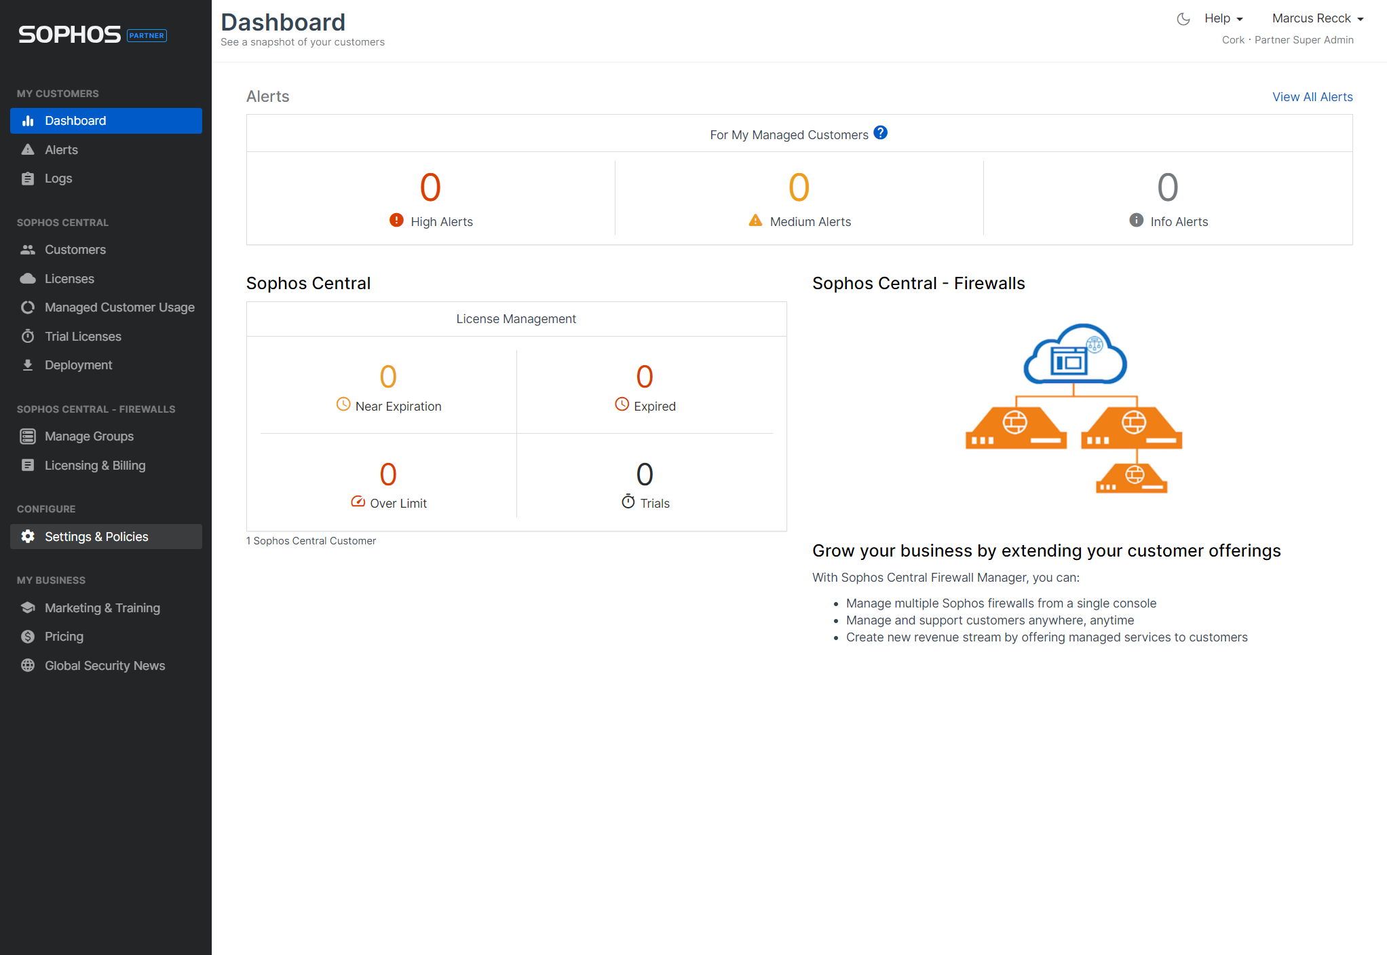Click the Info Alerts count
The width and height of the screenshot is (1387, 955).
1167,187
